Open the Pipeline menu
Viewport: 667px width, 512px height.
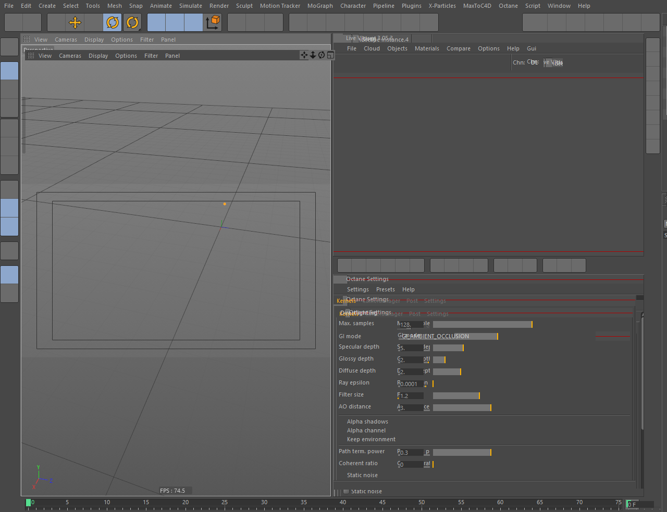pos(384,6)
